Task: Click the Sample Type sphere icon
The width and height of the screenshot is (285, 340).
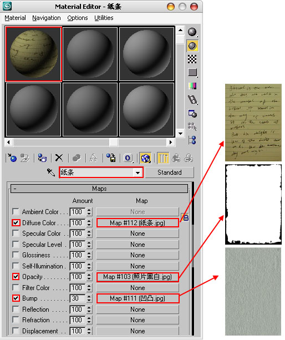Action: point(192,32)
